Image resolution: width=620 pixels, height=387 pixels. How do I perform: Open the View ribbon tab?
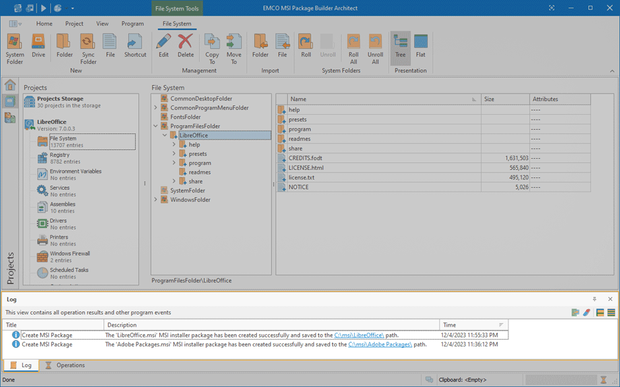coord(103,23)
